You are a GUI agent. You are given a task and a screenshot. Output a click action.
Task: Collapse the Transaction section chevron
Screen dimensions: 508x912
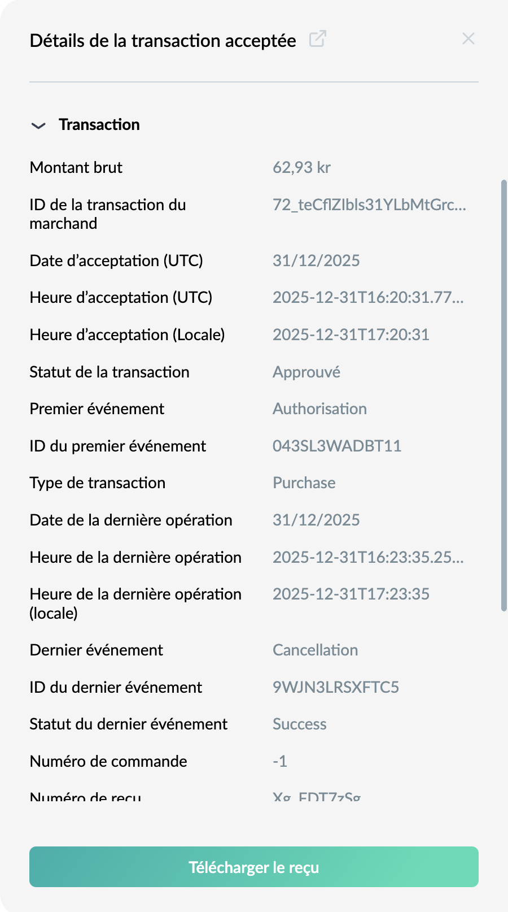point(38,125)
